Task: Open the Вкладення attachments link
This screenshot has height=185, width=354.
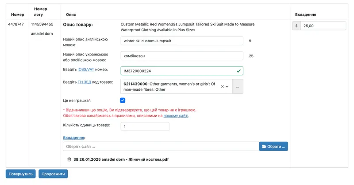Action: point(73,137)
